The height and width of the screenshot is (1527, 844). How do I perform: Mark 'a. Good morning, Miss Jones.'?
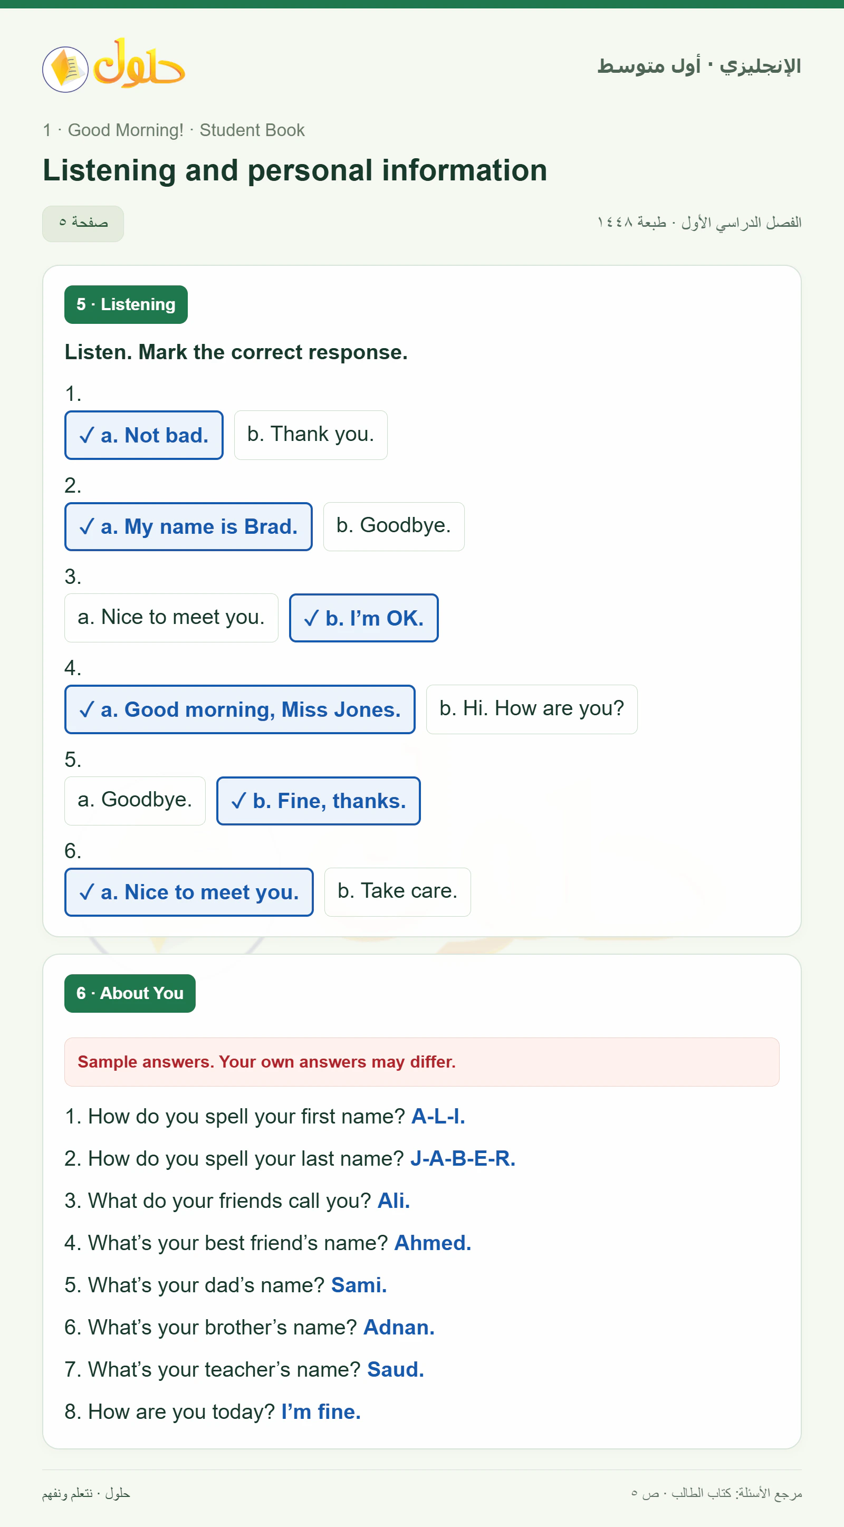coord(240,709)
